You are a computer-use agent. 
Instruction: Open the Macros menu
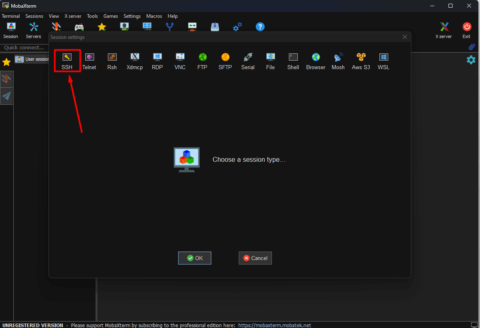[154, 16]
